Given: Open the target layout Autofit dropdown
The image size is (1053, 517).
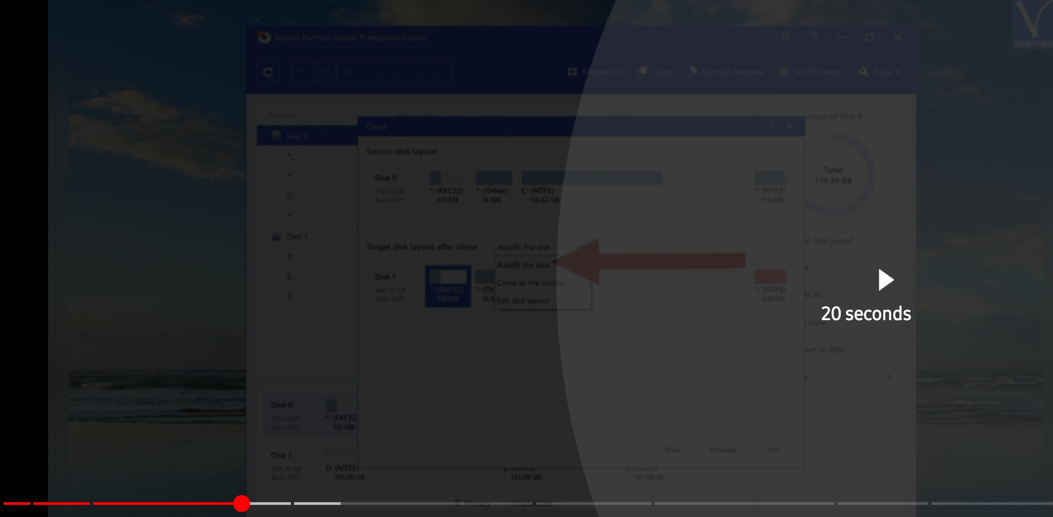Looking at the screenshot, I should coord(542,247).
